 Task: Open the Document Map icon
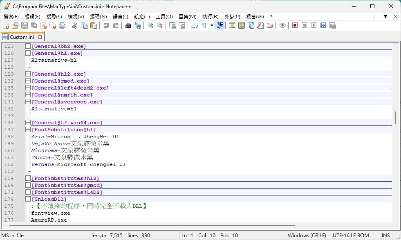point(242,25)
